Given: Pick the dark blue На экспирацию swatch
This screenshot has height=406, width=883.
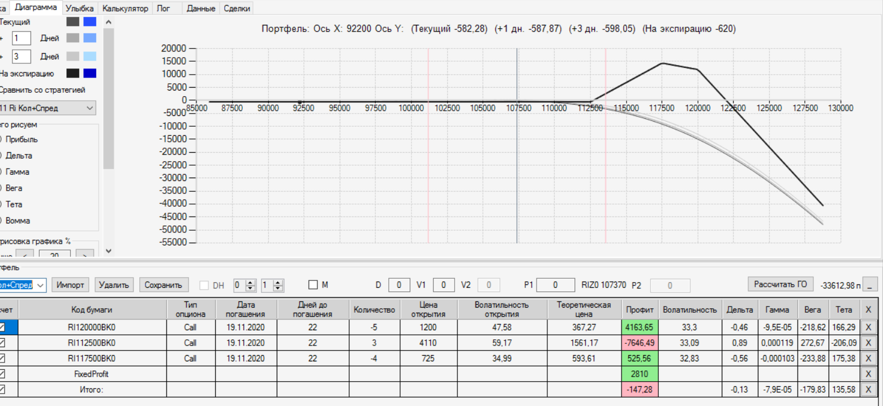Looking at the screenshot, I should point(89,73).
